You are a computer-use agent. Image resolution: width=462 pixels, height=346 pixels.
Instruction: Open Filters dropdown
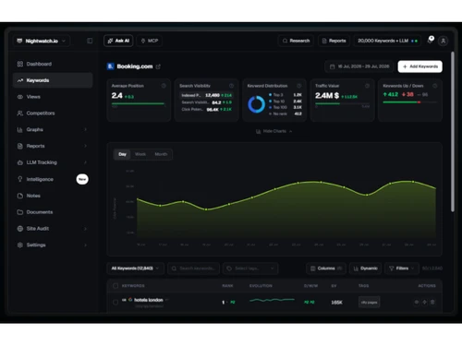402,268
